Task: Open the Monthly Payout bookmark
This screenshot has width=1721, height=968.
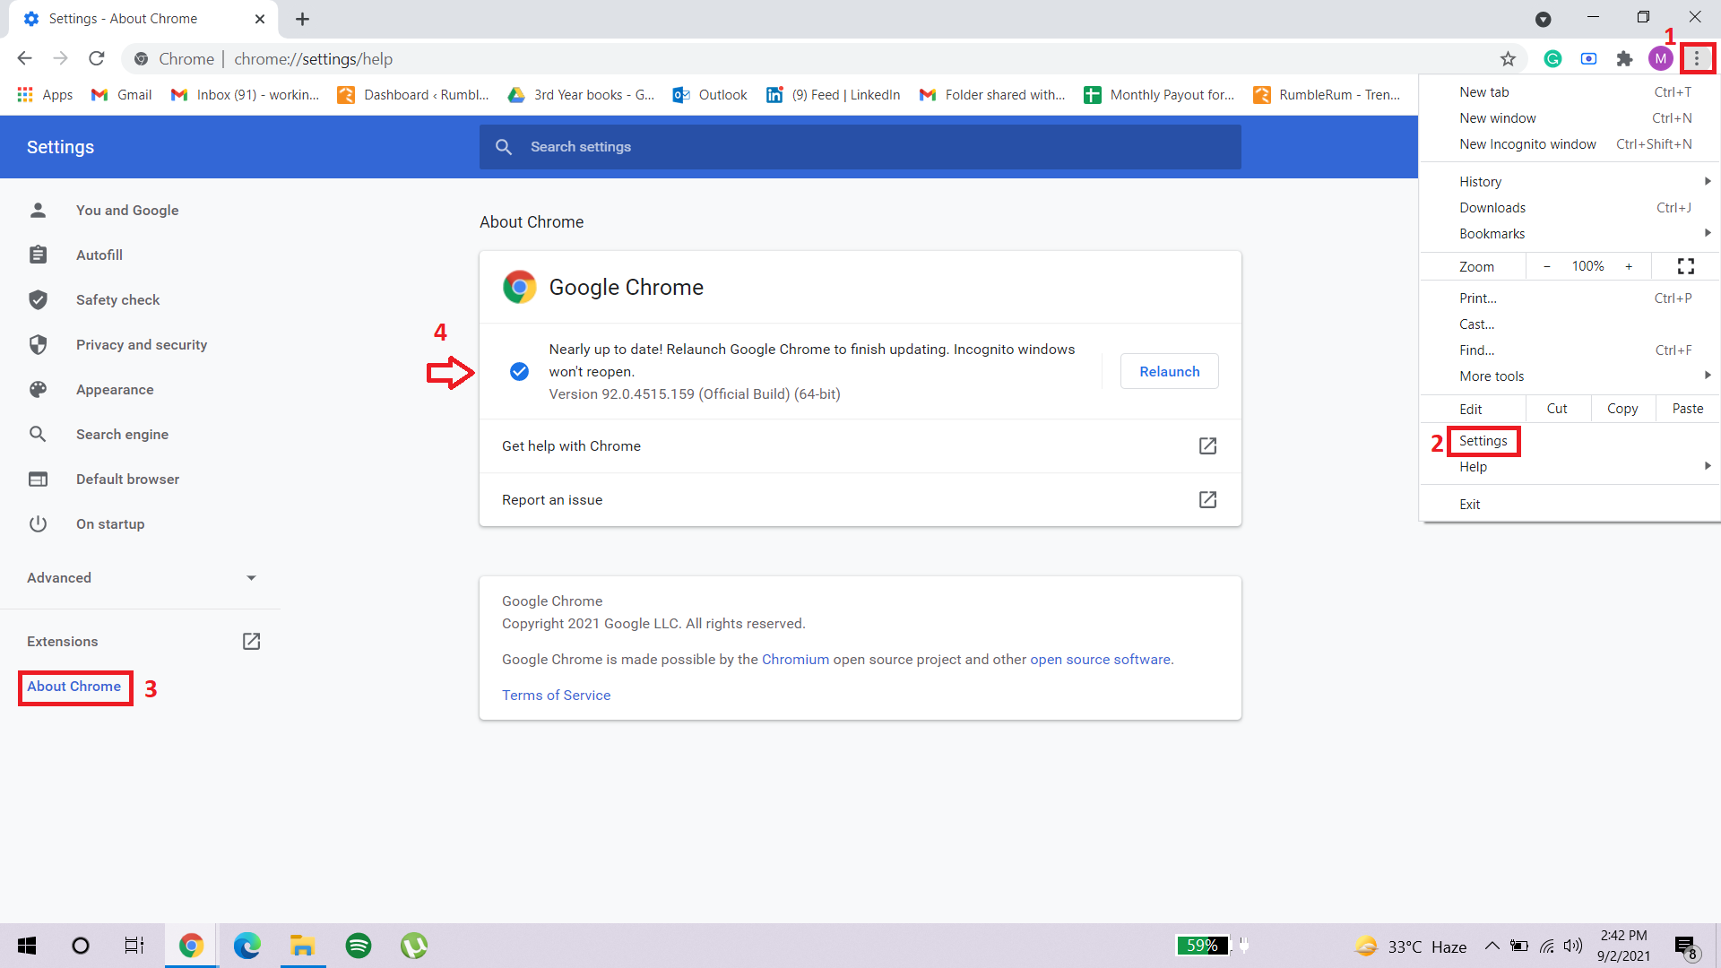Action: (1159, 95)
